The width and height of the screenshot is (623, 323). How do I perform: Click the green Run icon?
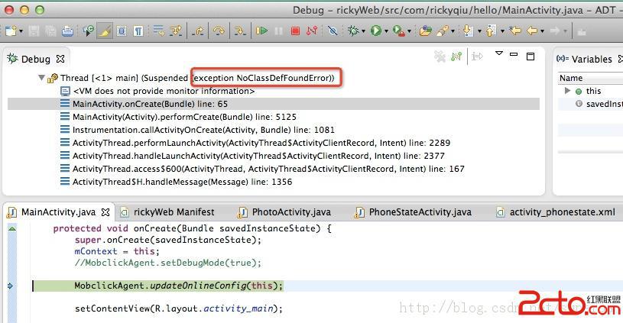(x=376, y=31)
